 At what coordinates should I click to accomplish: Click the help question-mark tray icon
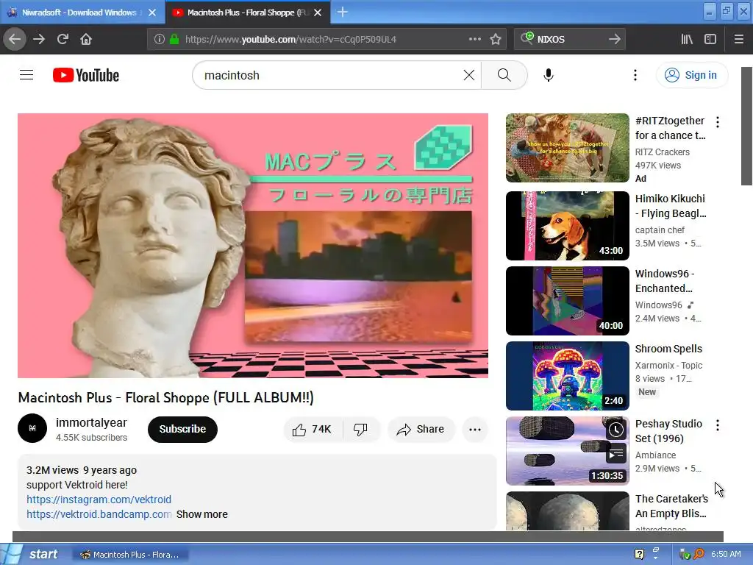639,554
